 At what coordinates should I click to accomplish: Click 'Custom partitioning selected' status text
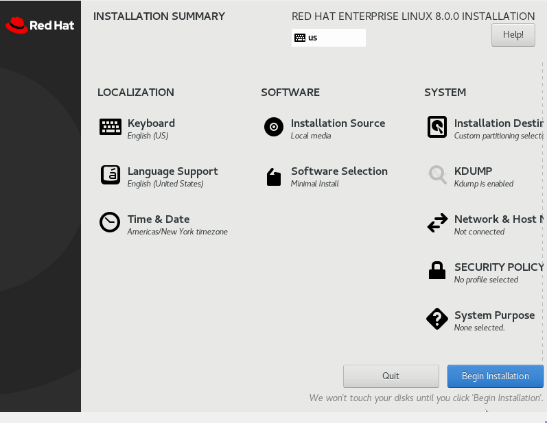point(498,136)
